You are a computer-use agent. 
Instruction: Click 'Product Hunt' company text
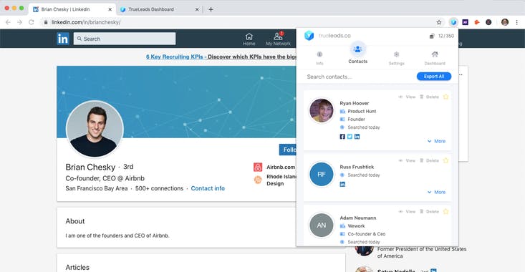(x=362, y=111)
